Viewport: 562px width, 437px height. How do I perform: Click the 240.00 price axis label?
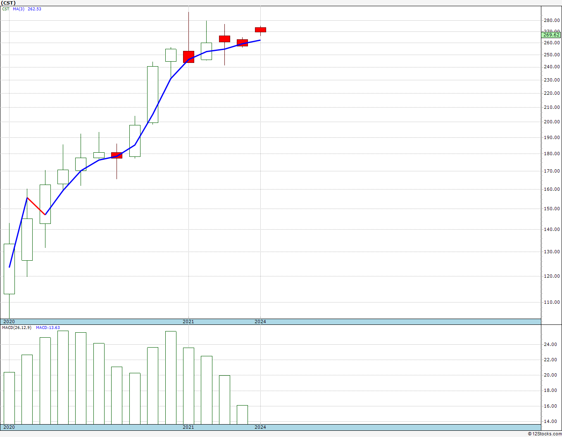coord(552,67)
